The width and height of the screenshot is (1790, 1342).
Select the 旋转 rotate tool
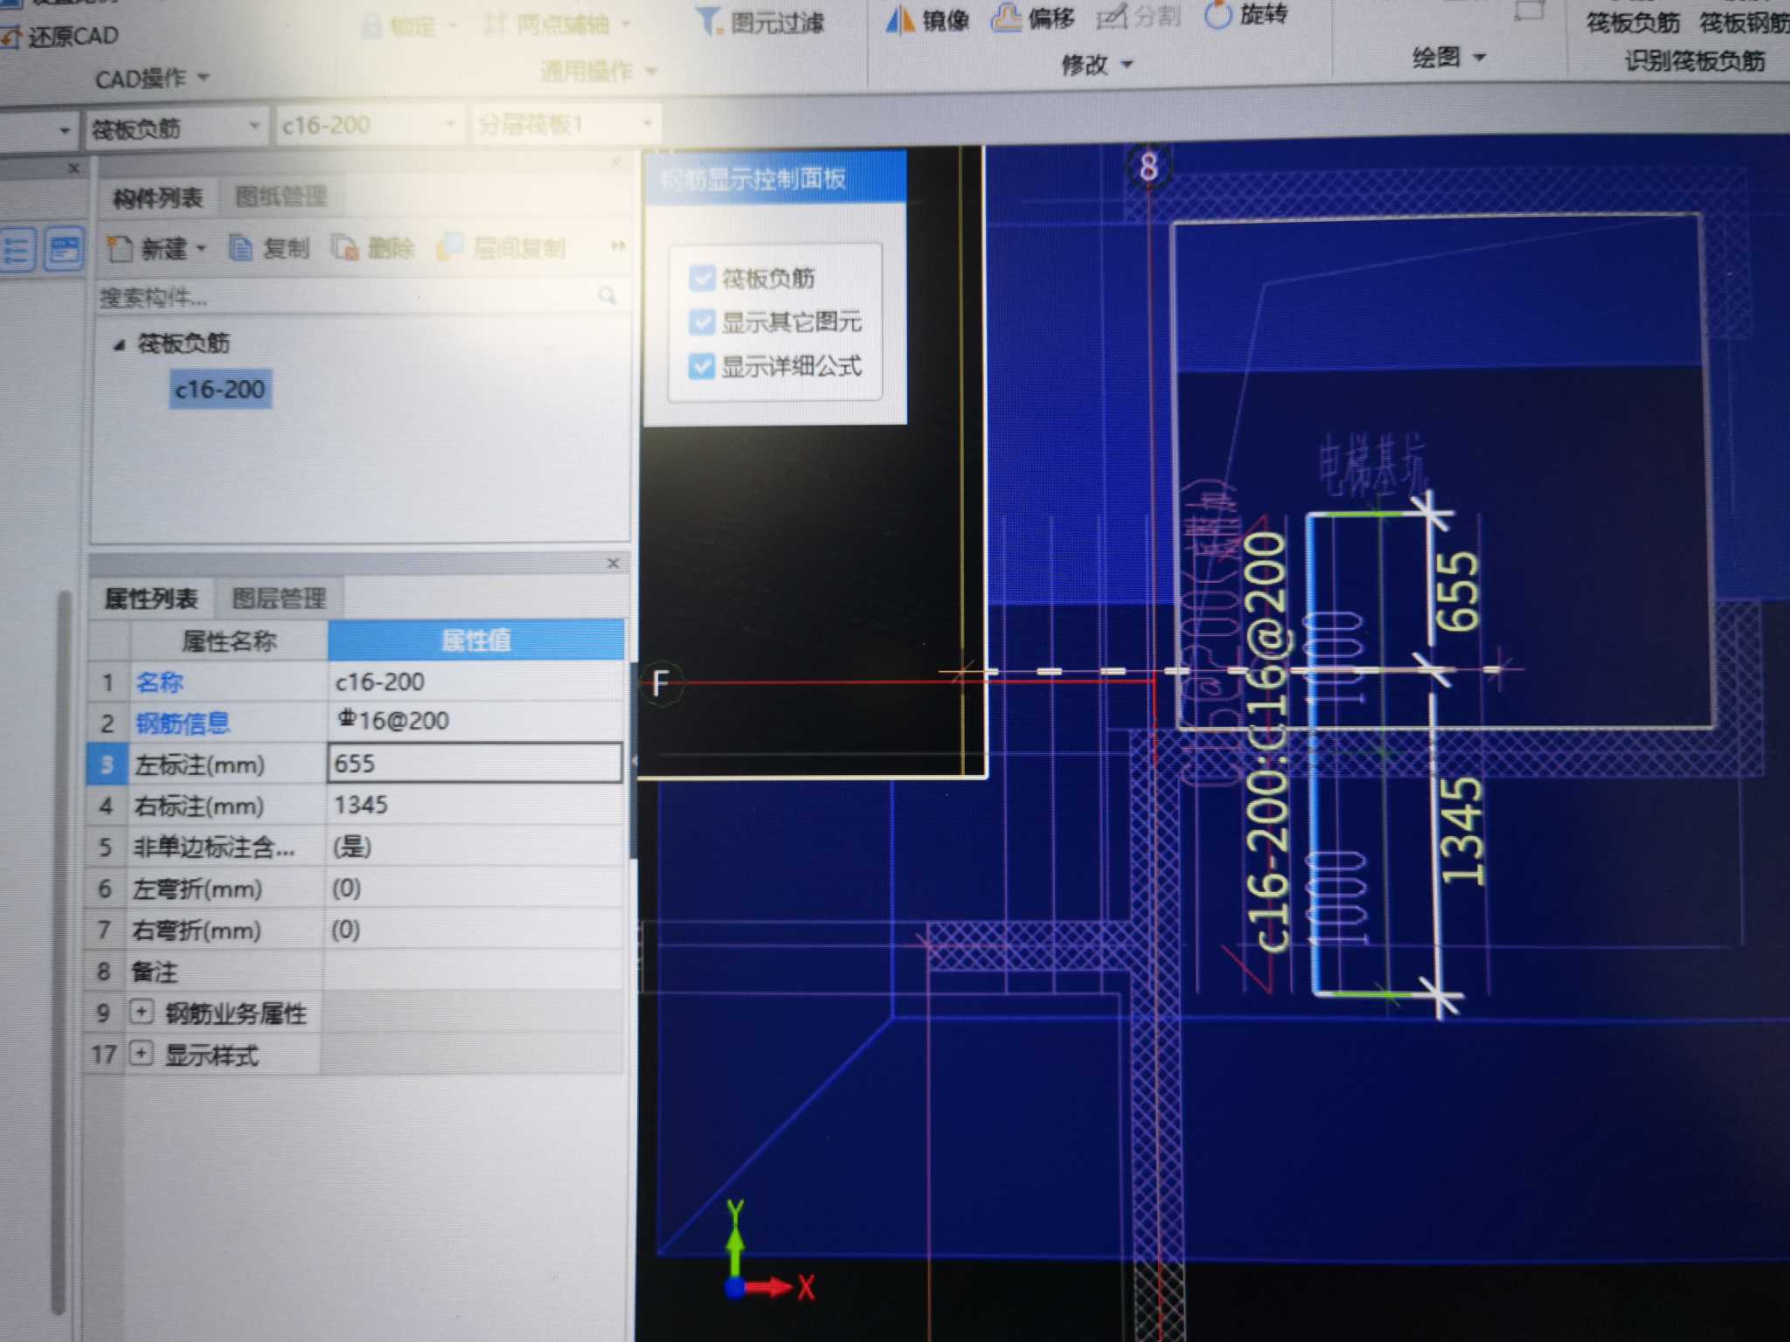pyautogui.click(x=1245, y=14)
